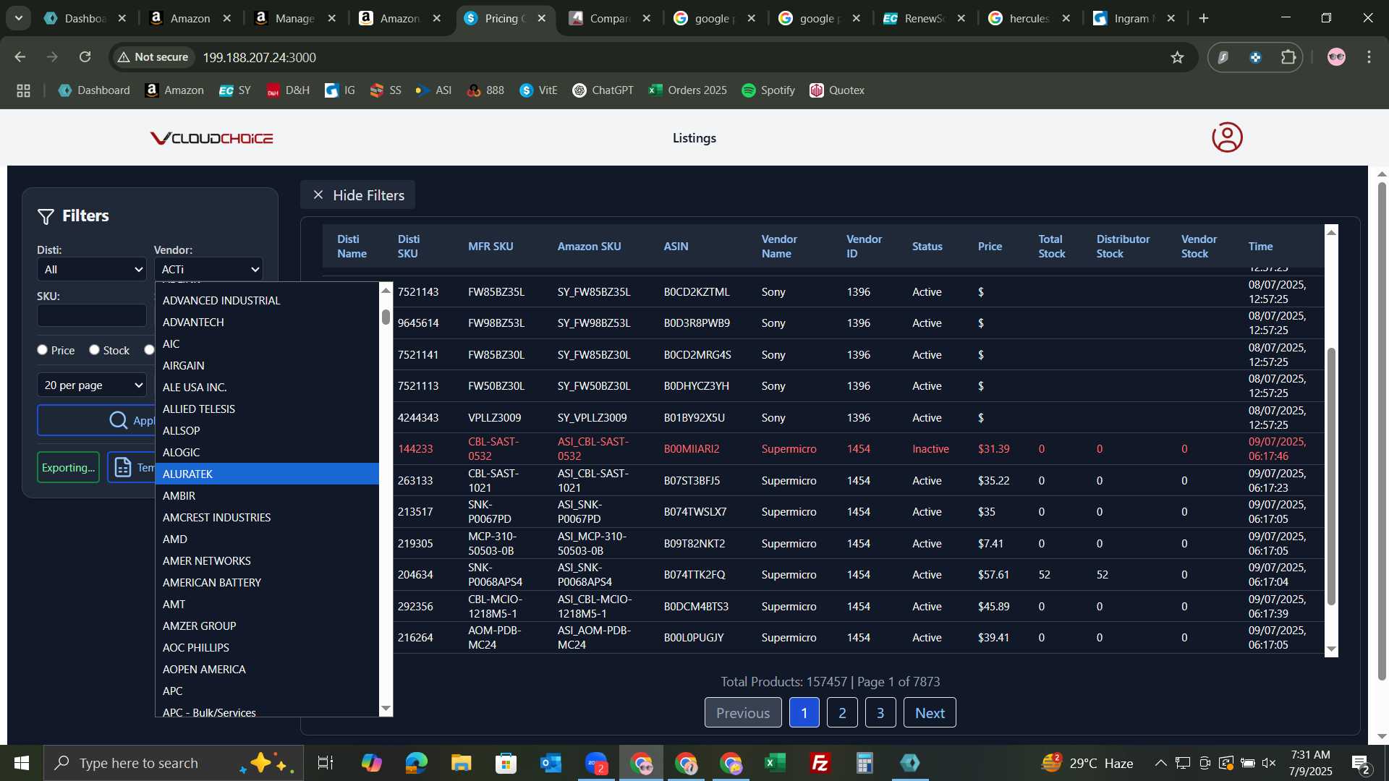1389x781 pixels.
Task: Click the vendor dropdown list scrollbar thumb
Action: 386,317
